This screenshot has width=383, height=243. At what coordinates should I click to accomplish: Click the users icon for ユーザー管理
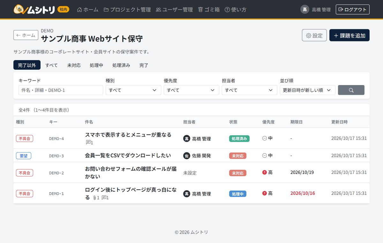pyautogui.click(x=158, y=10)
